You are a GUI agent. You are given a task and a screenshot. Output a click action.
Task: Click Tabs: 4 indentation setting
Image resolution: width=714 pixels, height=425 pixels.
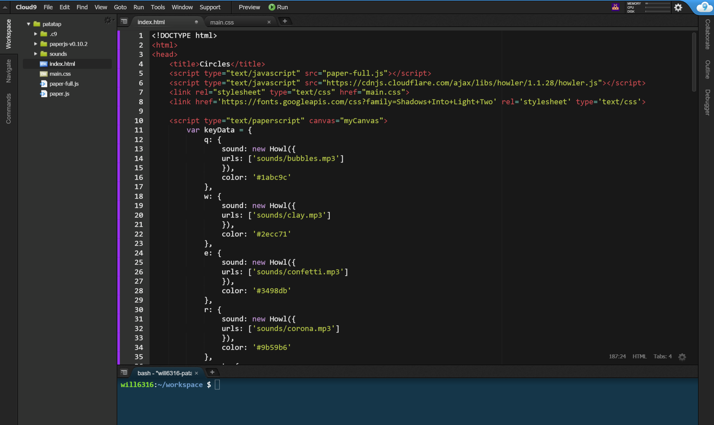(662, 356)
